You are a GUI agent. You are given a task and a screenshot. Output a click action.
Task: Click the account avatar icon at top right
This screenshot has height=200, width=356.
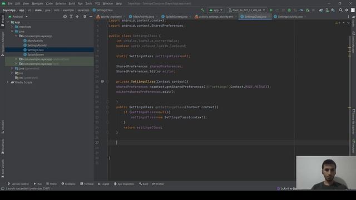(x=353, y=10)
